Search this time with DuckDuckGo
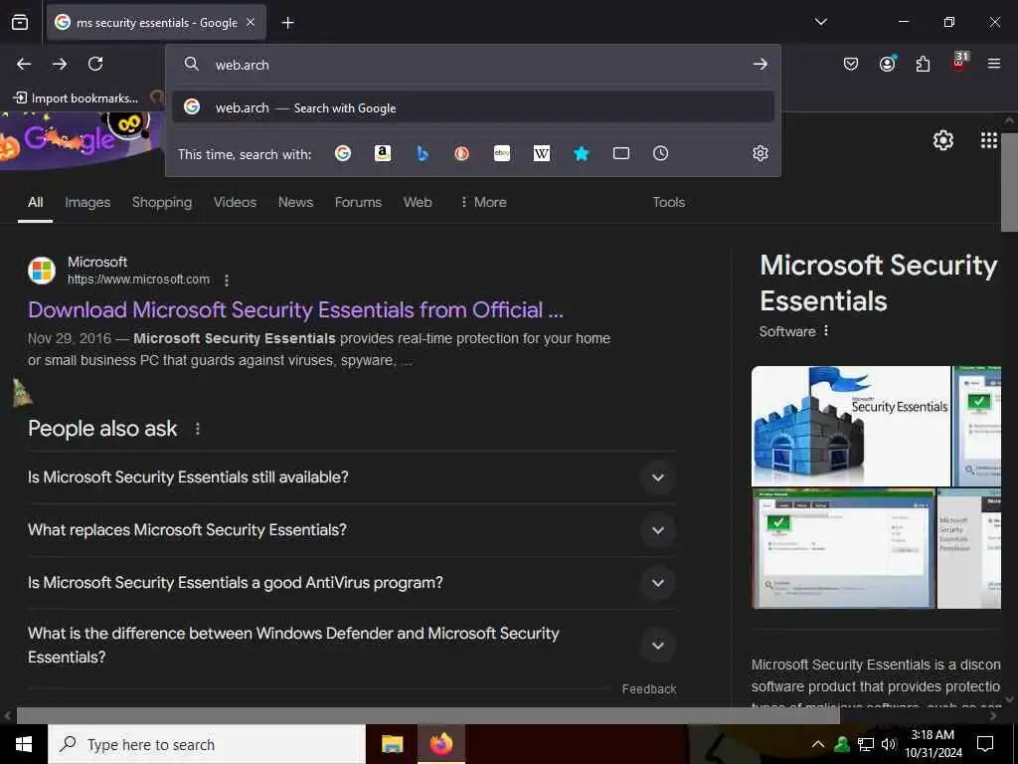The height and width of the screenshot is (764, 1018). point(461,153)
